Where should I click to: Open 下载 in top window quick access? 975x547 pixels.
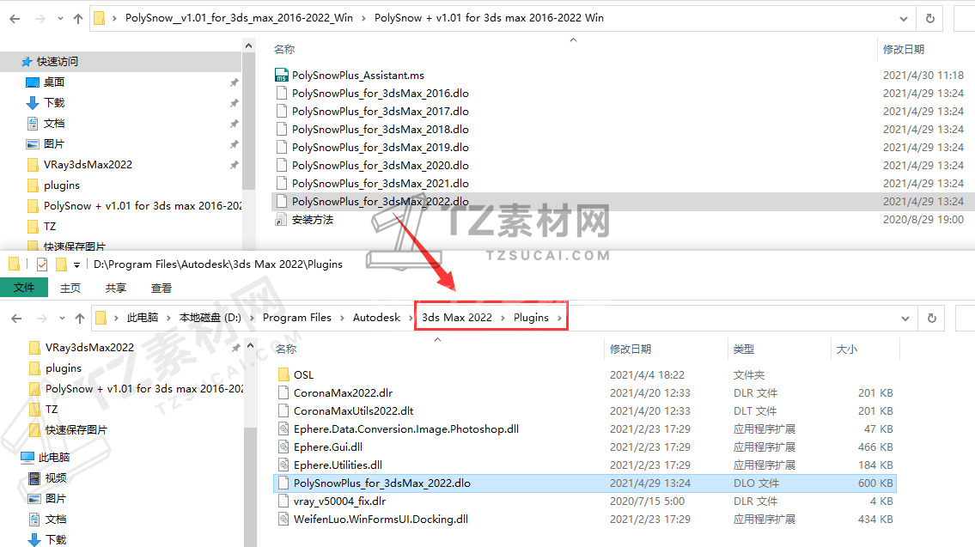[x=54, y=102]
